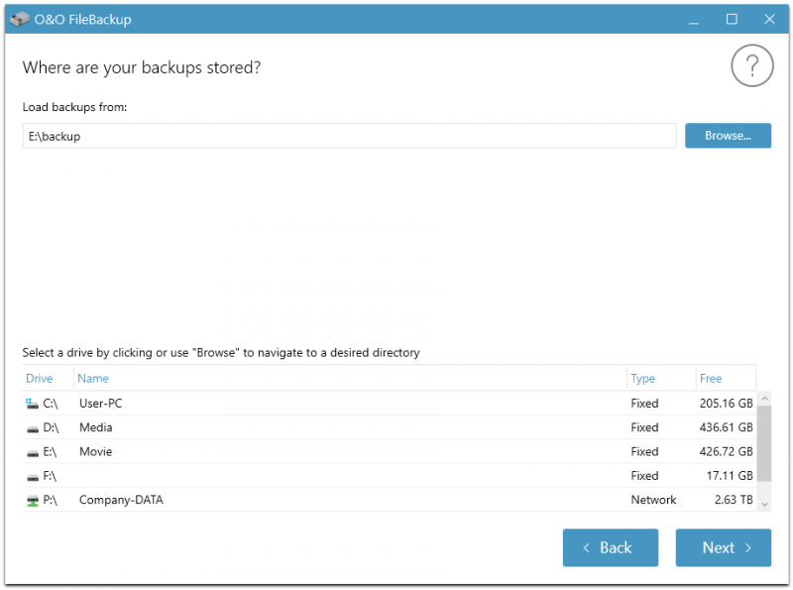Click the F:\ drive icon
This screenshot has width=793, height=590.
pyautogui.click(x=33, y=477)
